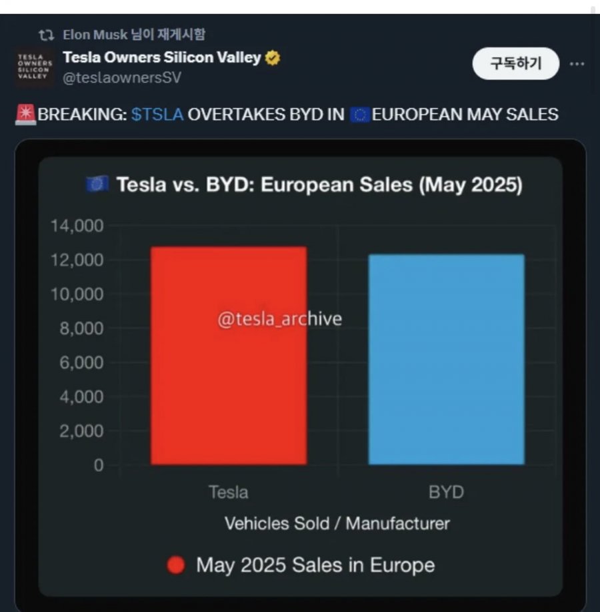Viewport: 600px width, 612px height.
Task: Select the red Tesla bar
Action: [x=229, y=356]
